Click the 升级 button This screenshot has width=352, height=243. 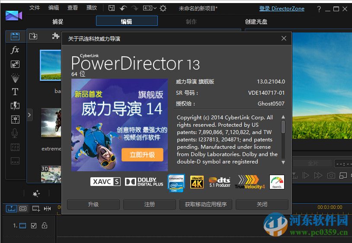93,204
